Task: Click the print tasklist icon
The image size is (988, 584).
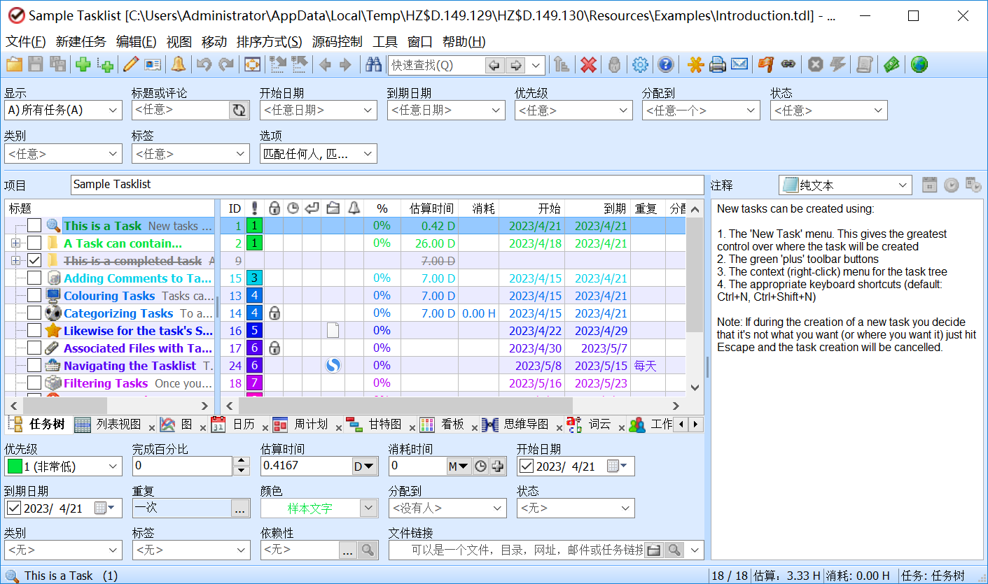Action: tap(716, 64)
